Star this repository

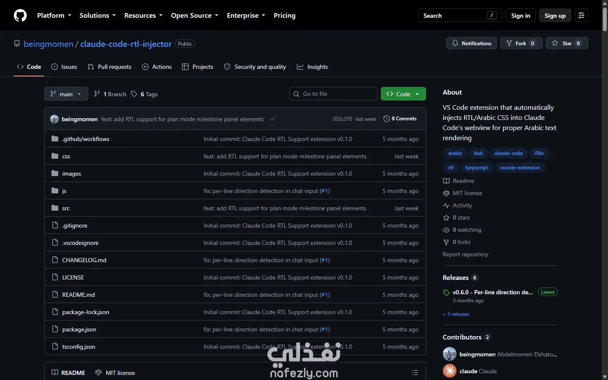coord(567,43)
